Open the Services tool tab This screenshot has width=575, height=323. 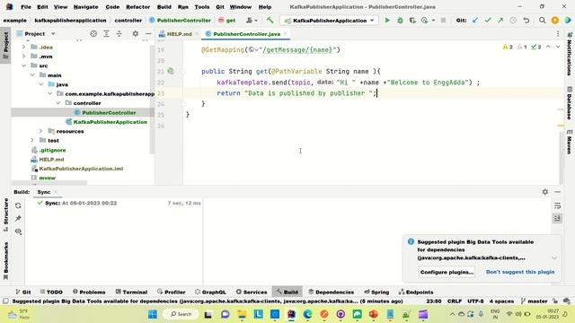point(252,292)
